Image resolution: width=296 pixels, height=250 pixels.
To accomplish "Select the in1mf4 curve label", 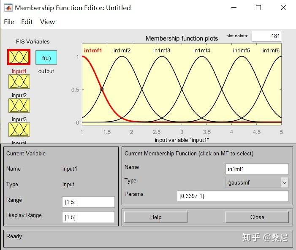I will pyautogui.click(x=202, y=50).
